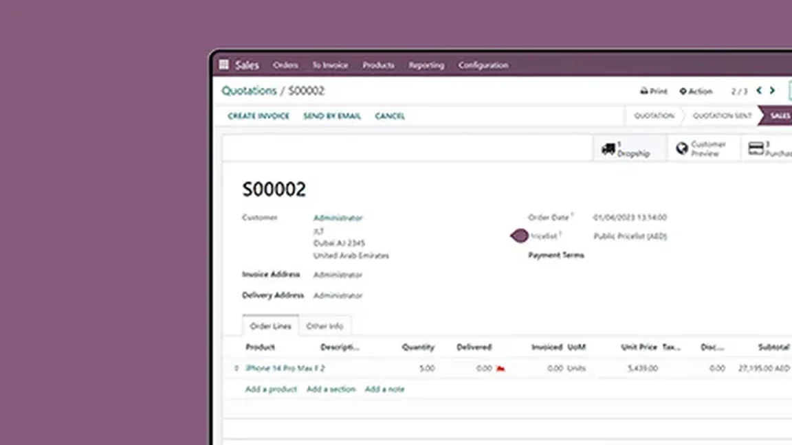Open the Reporting menu
Screen dimensions: 792x445
tap(426, 65)
